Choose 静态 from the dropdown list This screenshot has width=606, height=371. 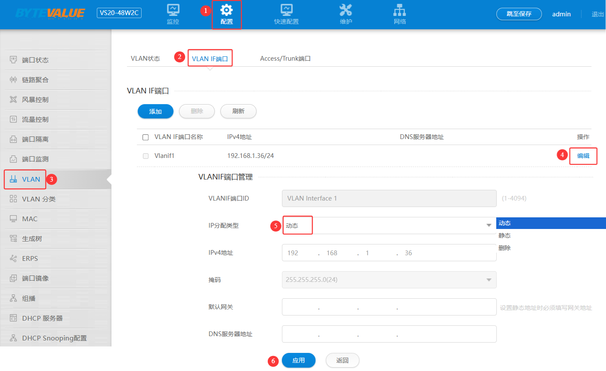[504, 235]
